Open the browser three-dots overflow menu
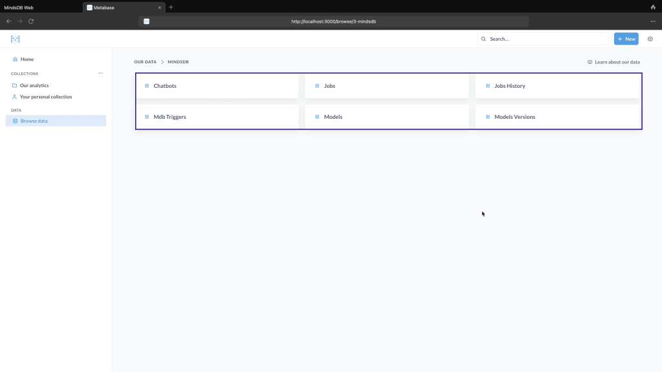This screenshot has height=372, width=662. tap(652, 21)
